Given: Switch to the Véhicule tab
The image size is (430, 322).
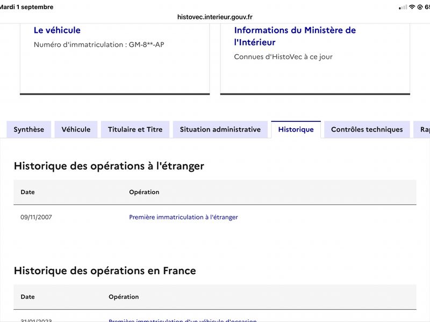Looking at the screenshot, I should coord(76,129).
